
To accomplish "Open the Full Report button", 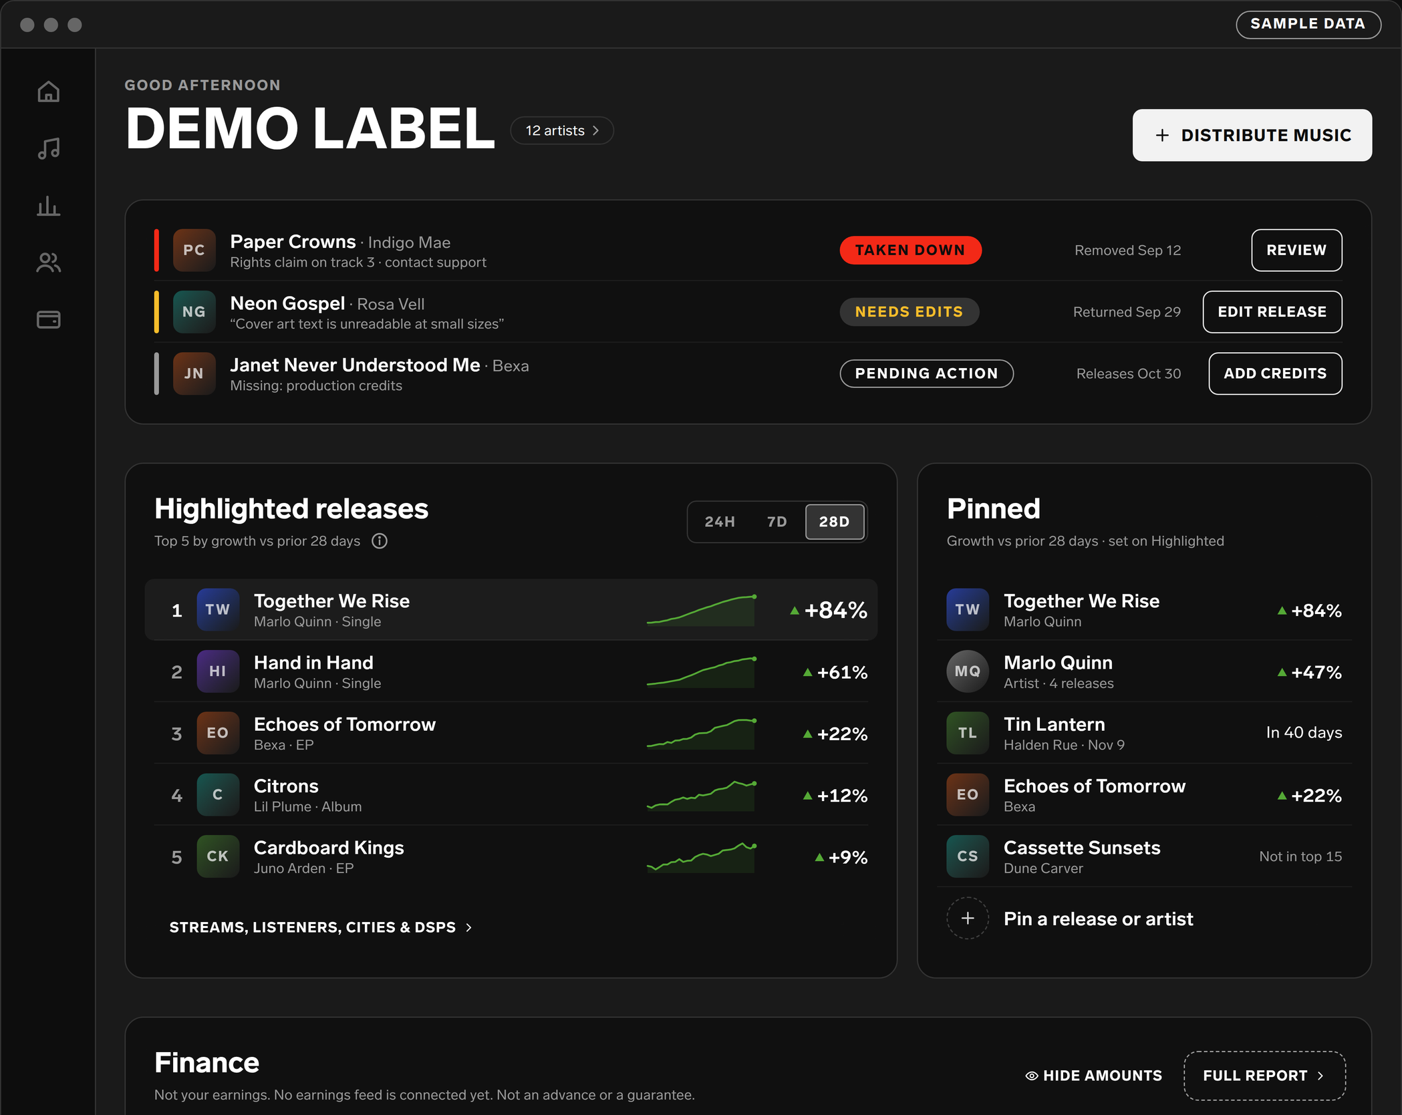I will [1264, 1076].
